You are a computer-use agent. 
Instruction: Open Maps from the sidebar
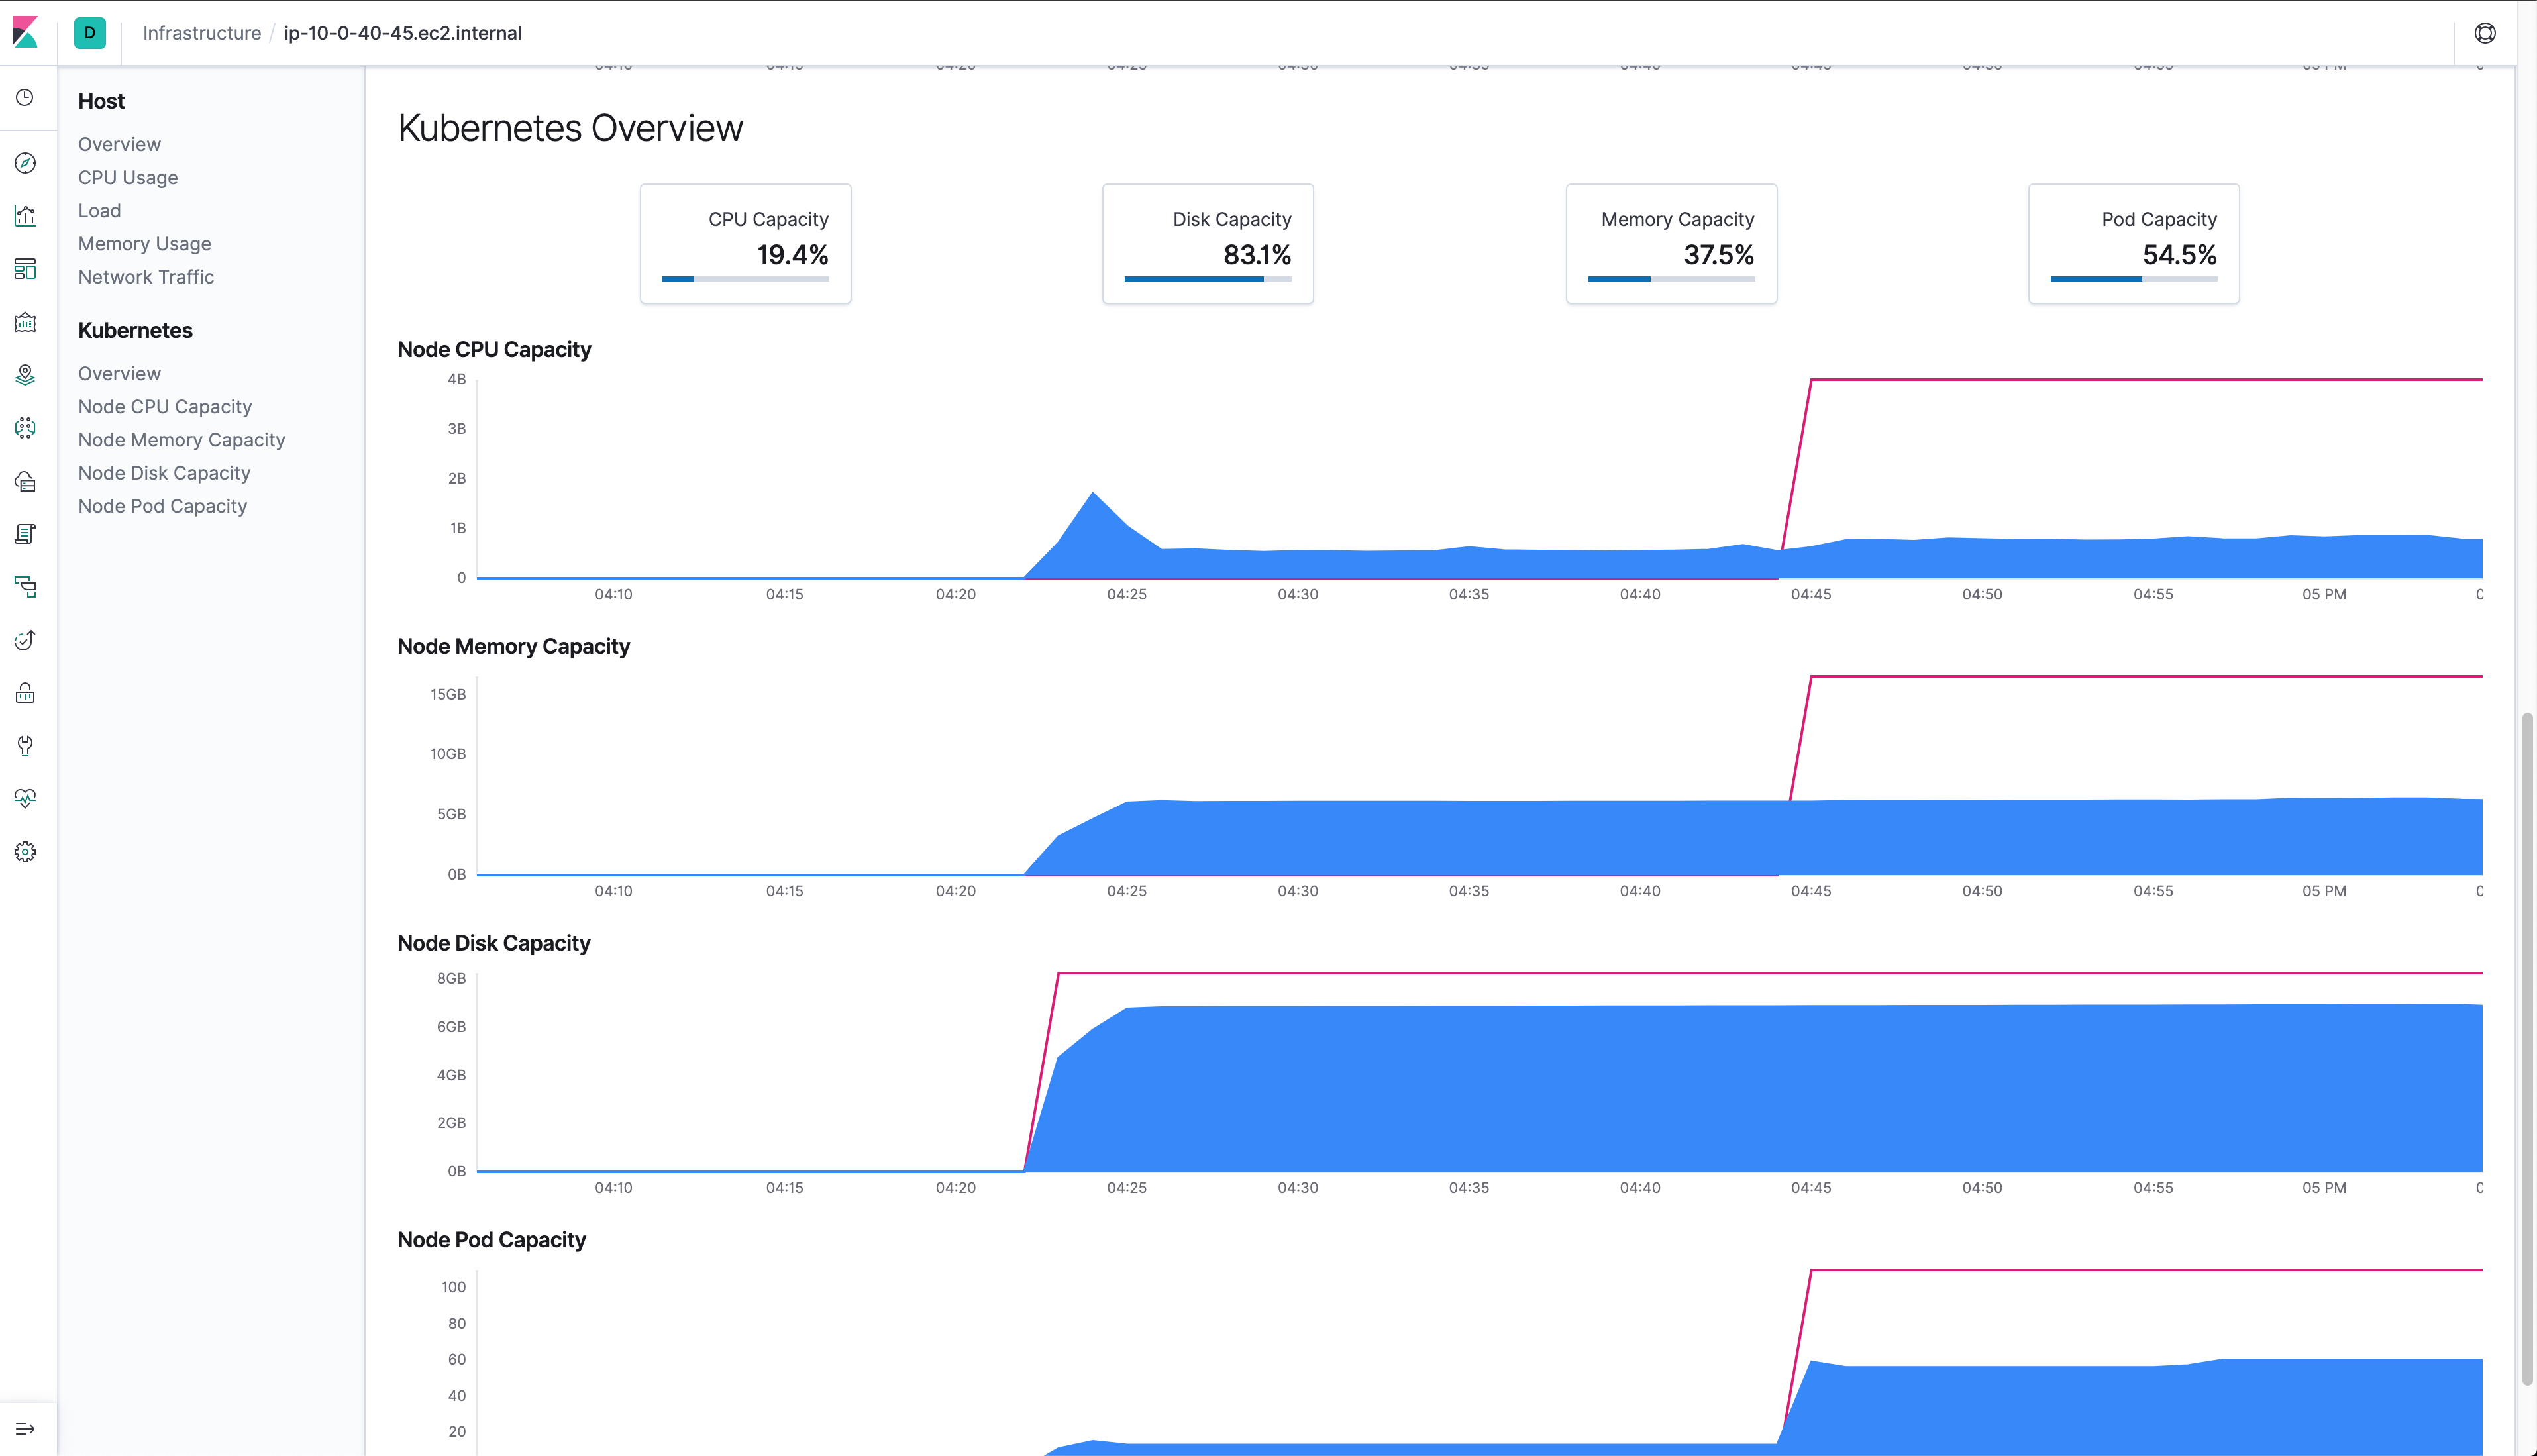click(x=26, y=375)
